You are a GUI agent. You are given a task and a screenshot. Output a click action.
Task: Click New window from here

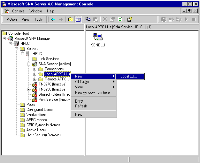tap(92, 92)
